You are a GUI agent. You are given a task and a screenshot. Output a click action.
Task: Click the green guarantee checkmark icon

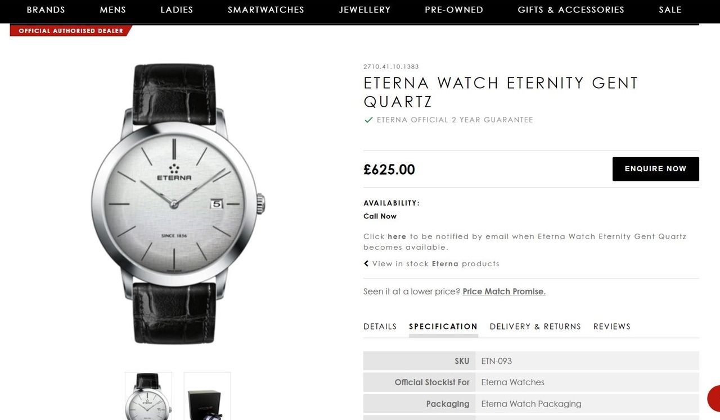tap(368, 120)
